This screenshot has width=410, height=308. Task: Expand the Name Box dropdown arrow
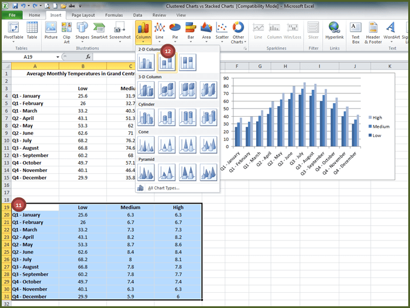pyautogui.click(x=57, y=57)
